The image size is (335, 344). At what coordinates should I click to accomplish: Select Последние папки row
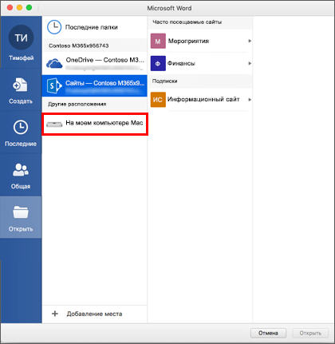coord(94,27)
